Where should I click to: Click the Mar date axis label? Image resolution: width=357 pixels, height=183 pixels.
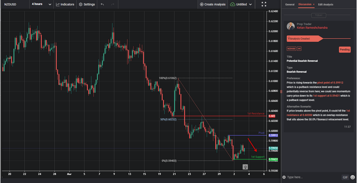tap(69, 174)
